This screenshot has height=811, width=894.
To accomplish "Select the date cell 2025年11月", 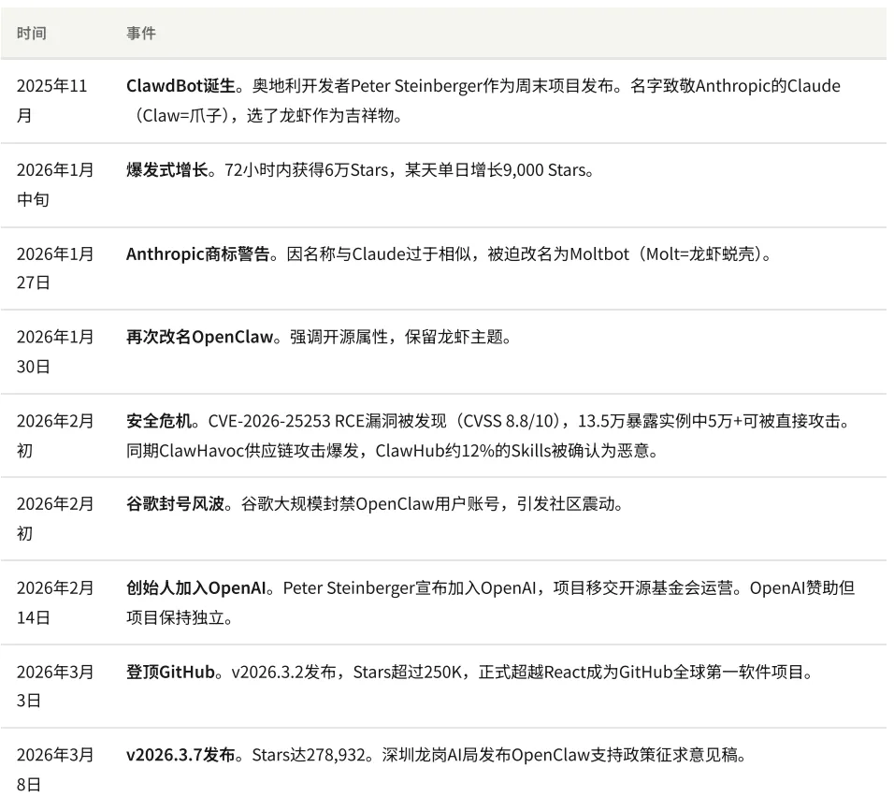I will [x=51, y=101].
